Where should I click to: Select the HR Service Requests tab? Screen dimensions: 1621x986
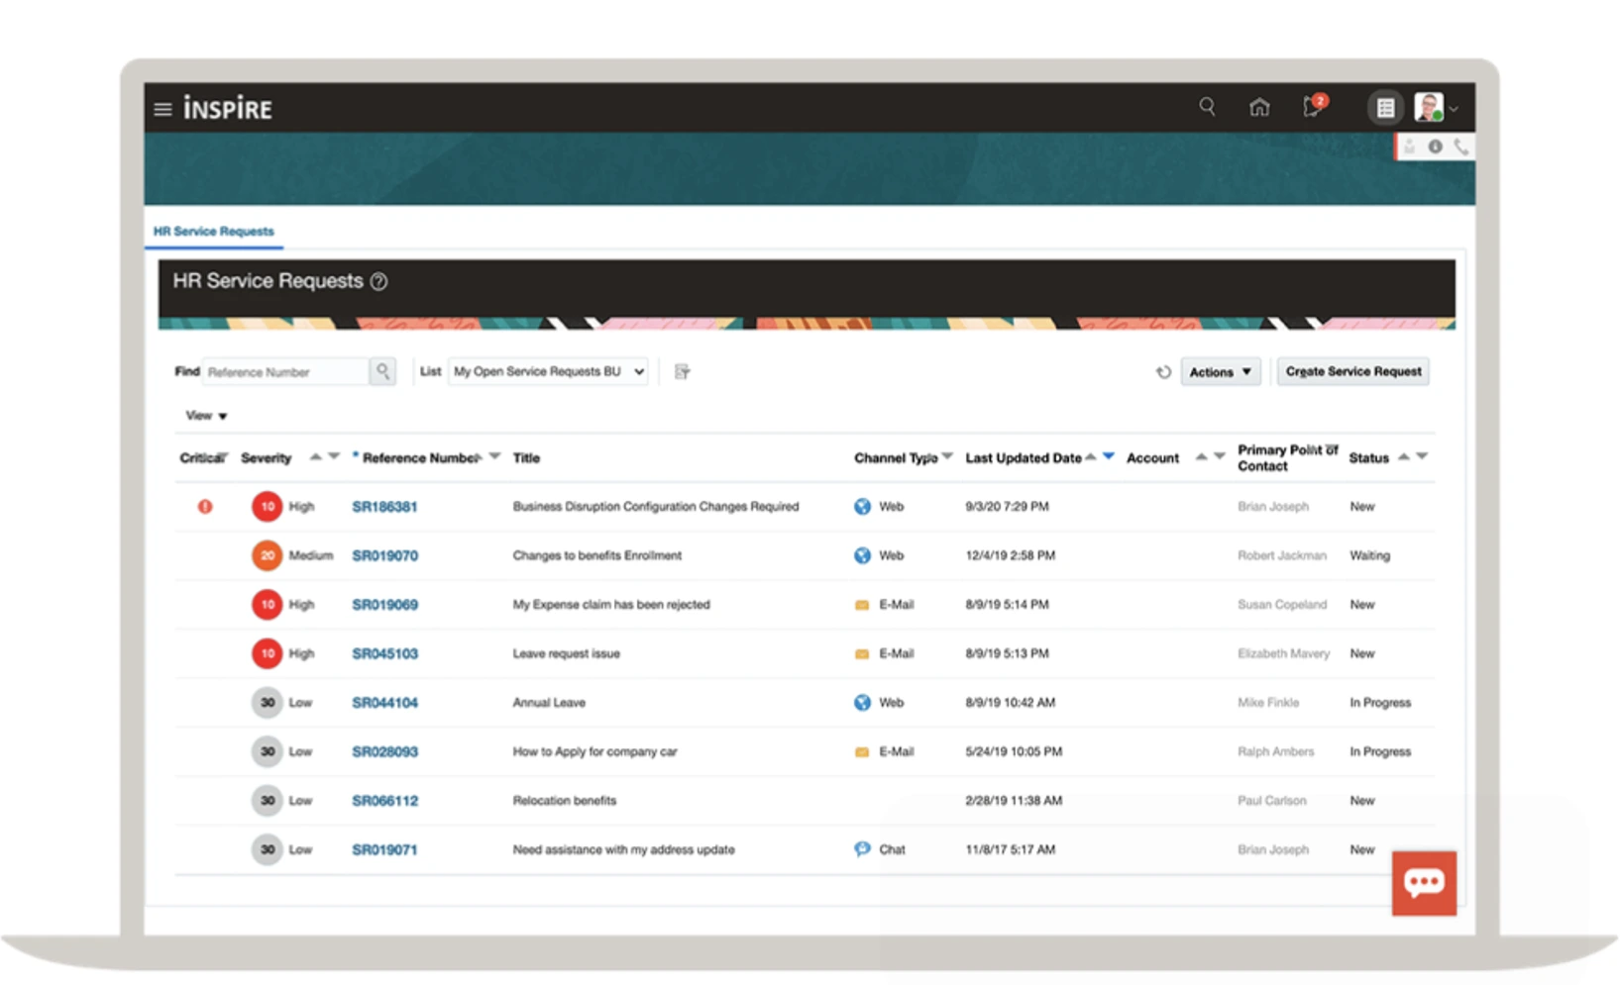(213, 232)
